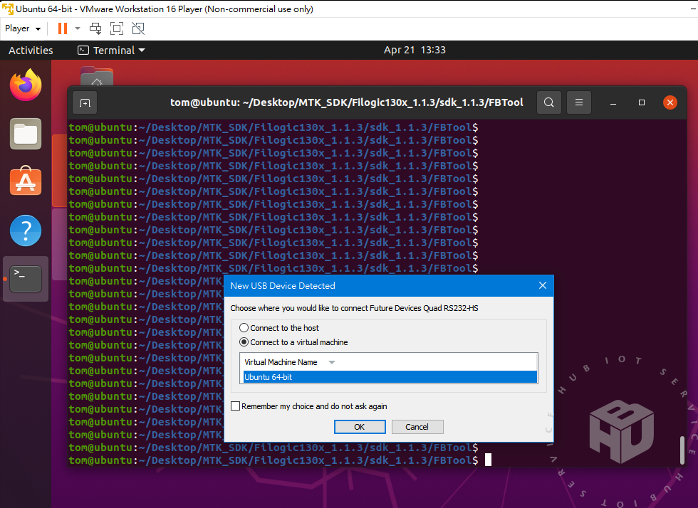
Task: Open the Home folder desktop icon
Action: pyautogui.click(x=97, y=76)
